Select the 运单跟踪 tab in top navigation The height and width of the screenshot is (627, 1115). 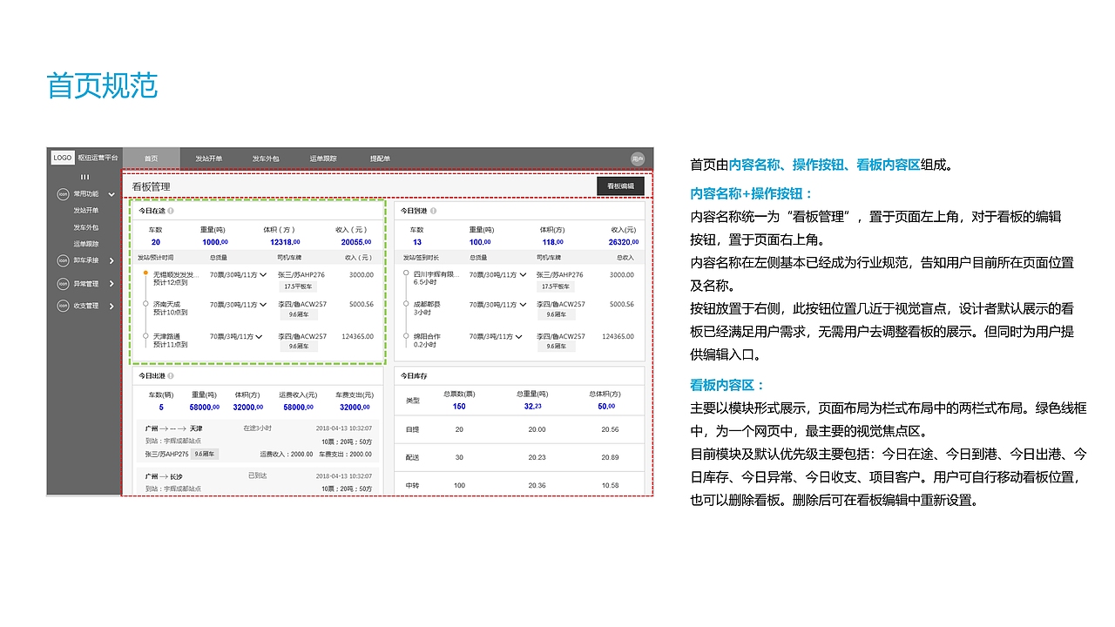322,158
